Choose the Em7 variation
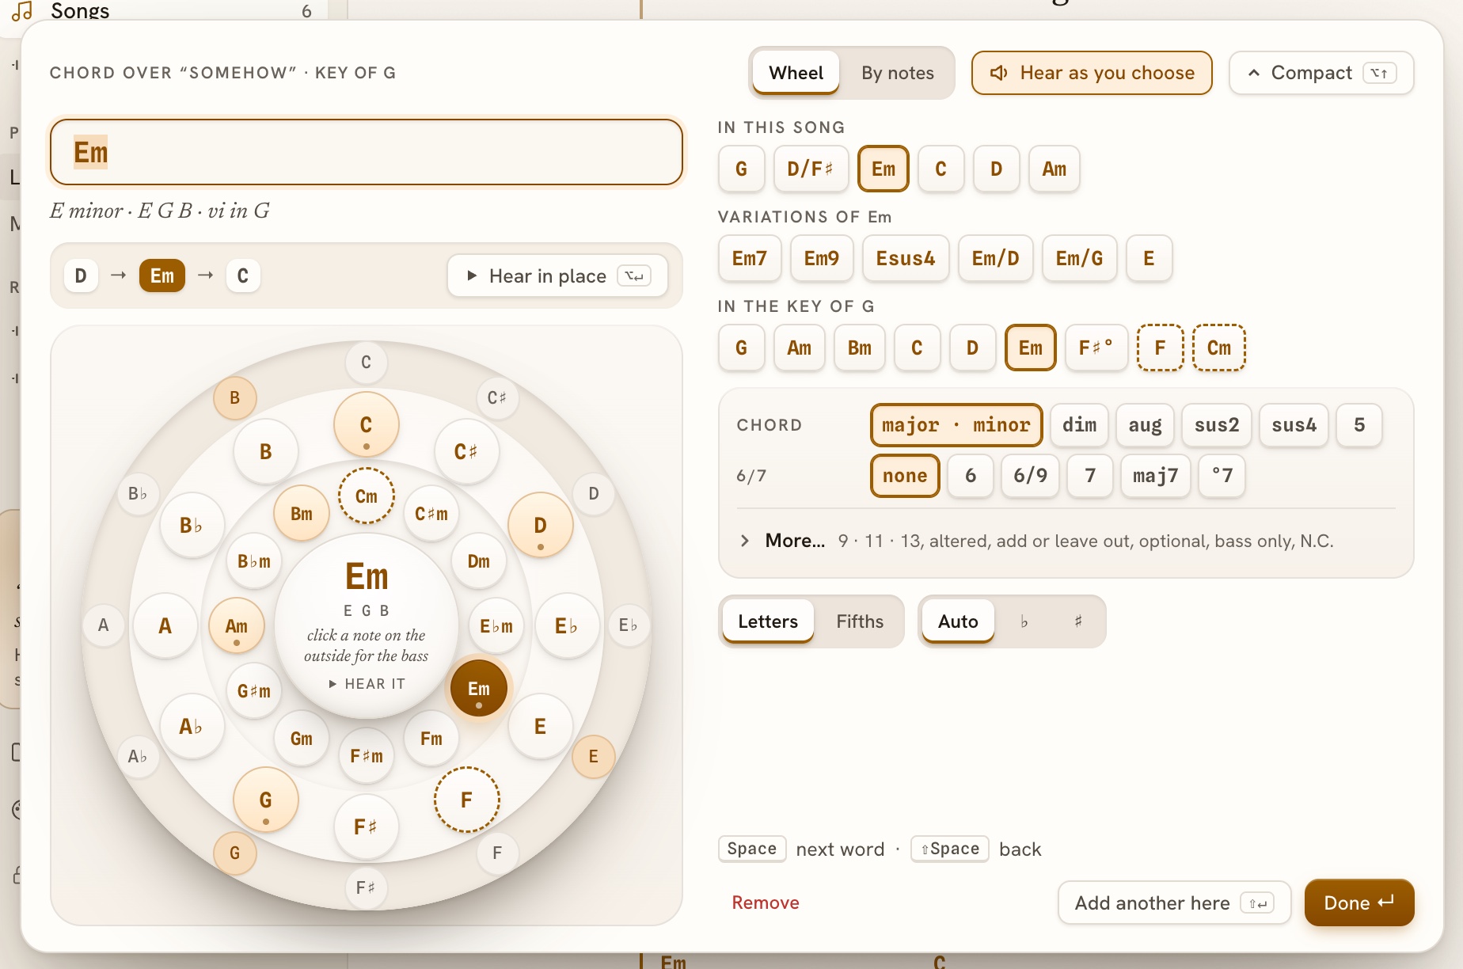 click(x=750, y=259)
